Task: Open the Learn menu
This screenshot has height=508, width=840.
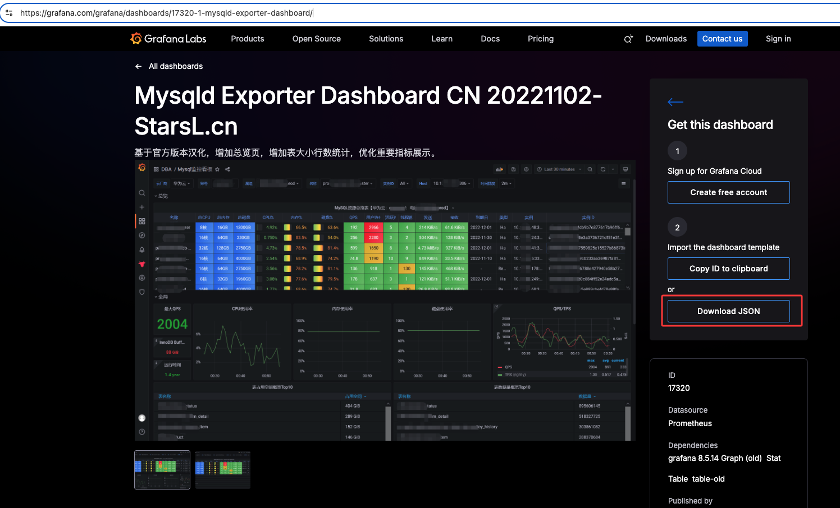Action: point(442,39)
